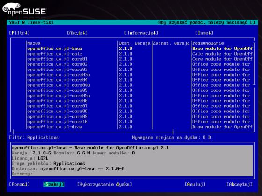
Task: Click 'Calc module for OpenOff' summary
Action: pyautogui.click(x=222, y=54)
